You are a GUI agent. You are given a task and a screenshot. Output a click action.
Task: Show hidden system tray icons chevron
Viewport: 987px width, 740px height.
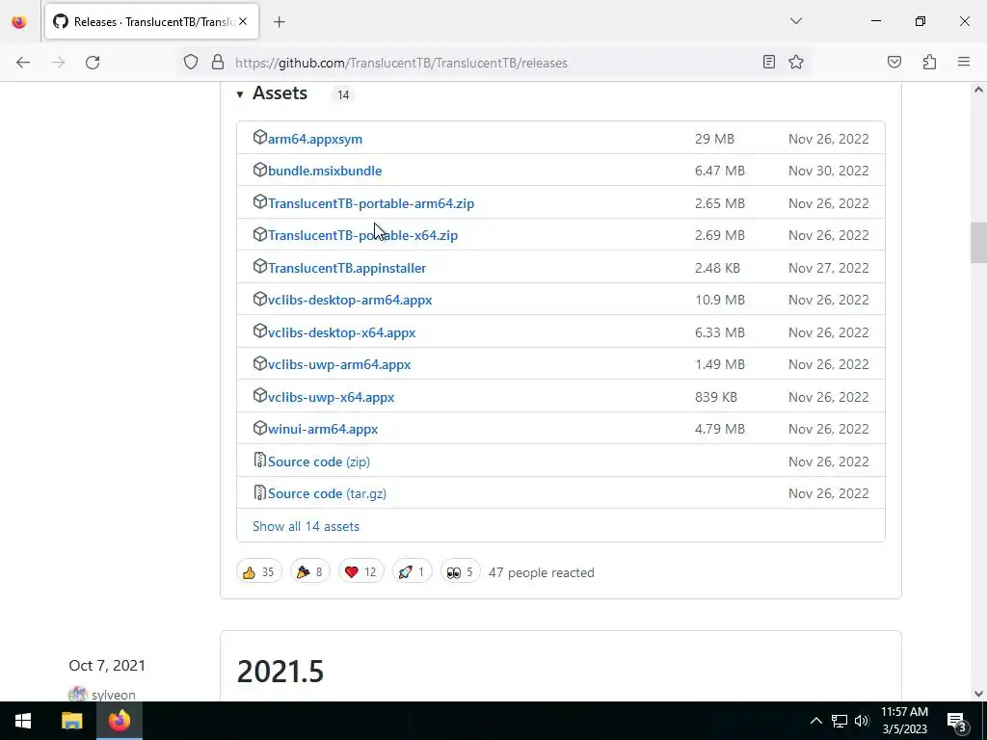coord(815,721)
